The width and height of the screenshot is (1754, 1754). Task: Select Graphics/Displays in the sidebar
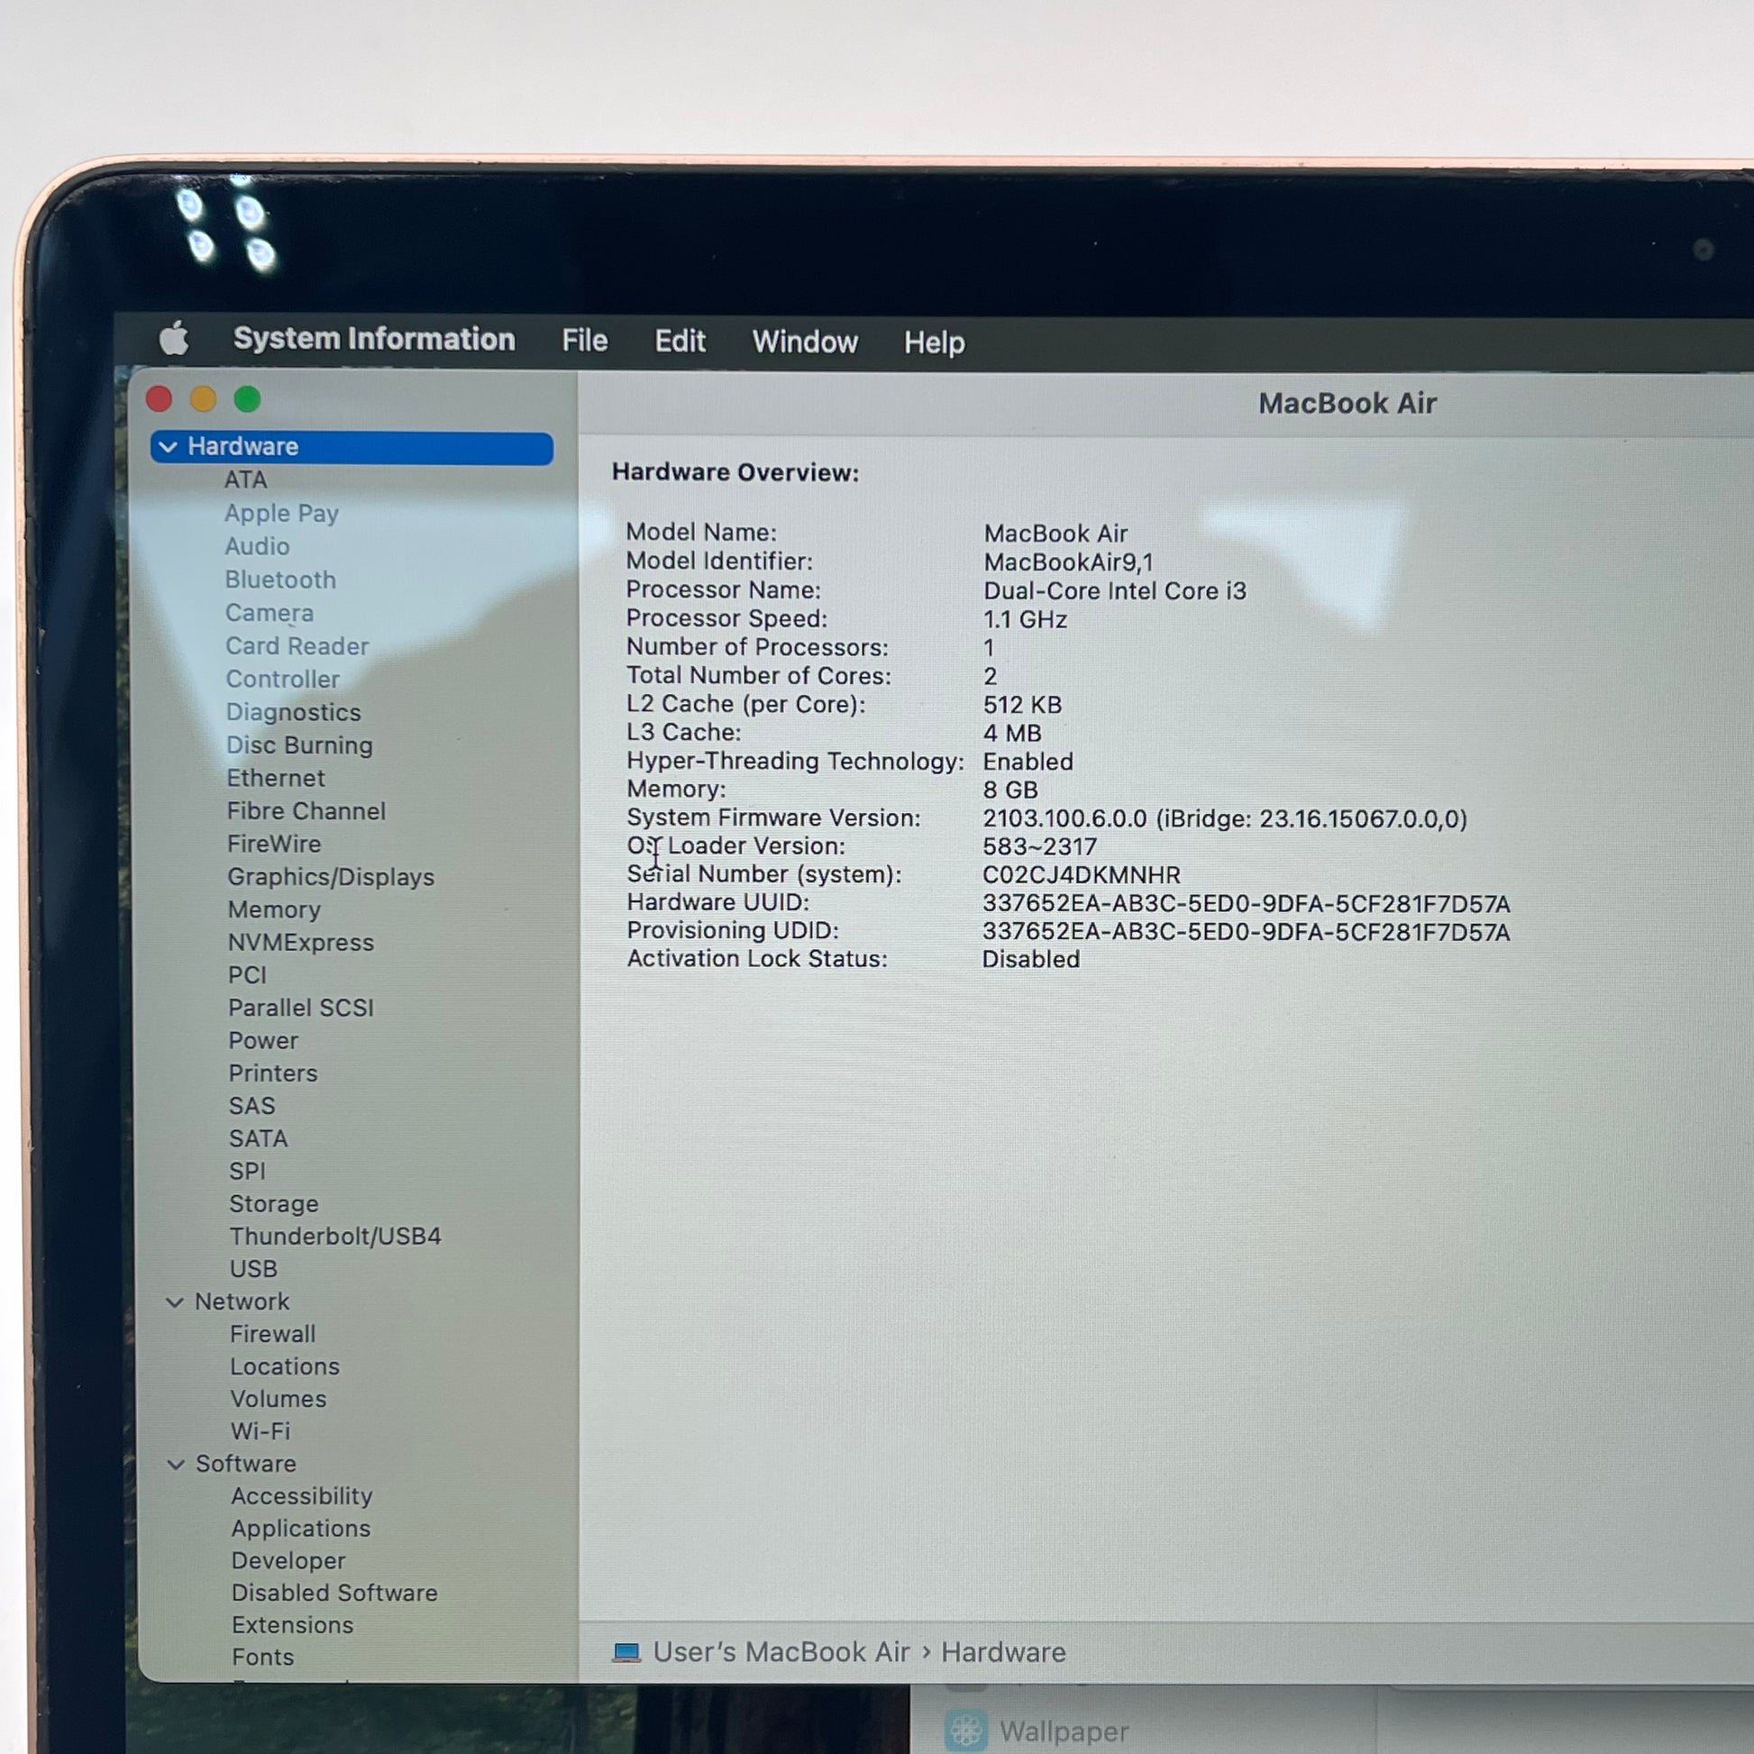click(331, 877)
